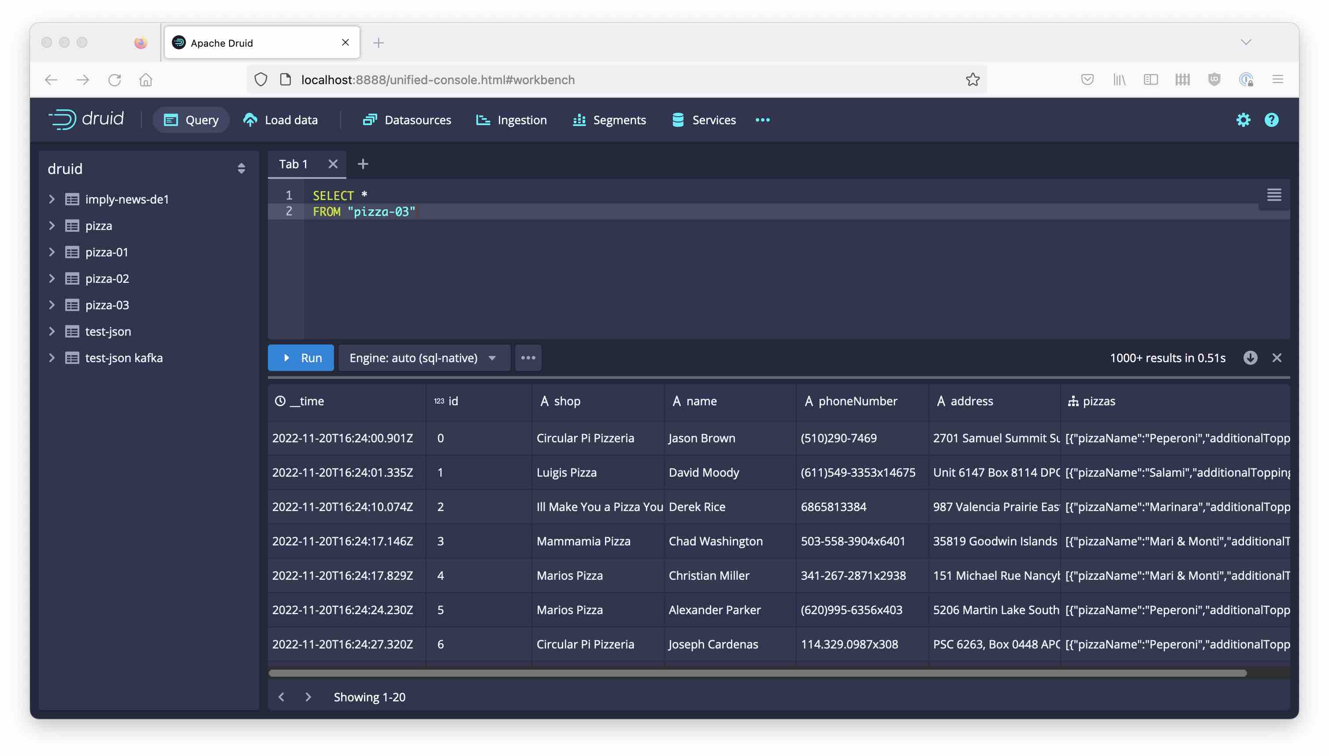The width and height of the screenshot is (1329, 756).
Task: Click the download results icon
Action: tap(1250, 358)
